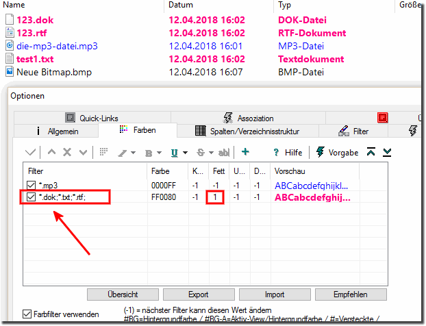Click the Übersicht button
Image resolution: width=426 pixels, height=326 pixels.
pos(123,294)
